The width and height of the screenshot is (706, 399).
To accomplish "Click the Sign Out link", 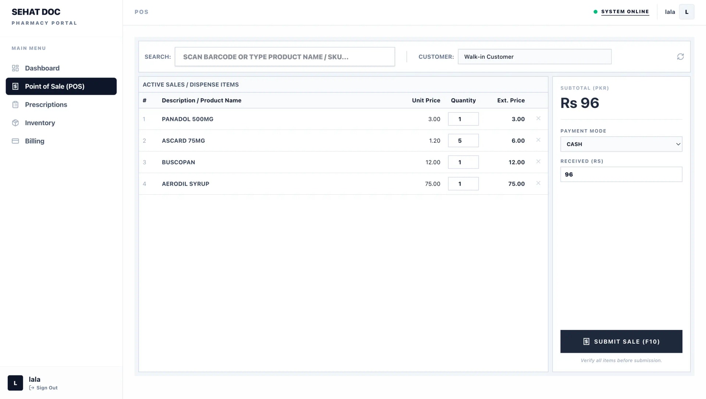I will 43,388.
